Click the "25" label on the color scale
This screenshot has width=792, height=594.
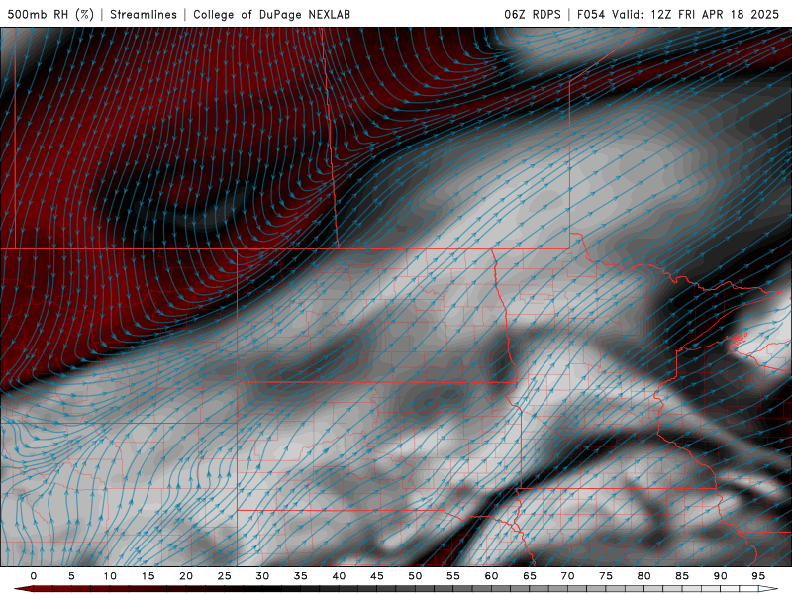pos(225,576)
